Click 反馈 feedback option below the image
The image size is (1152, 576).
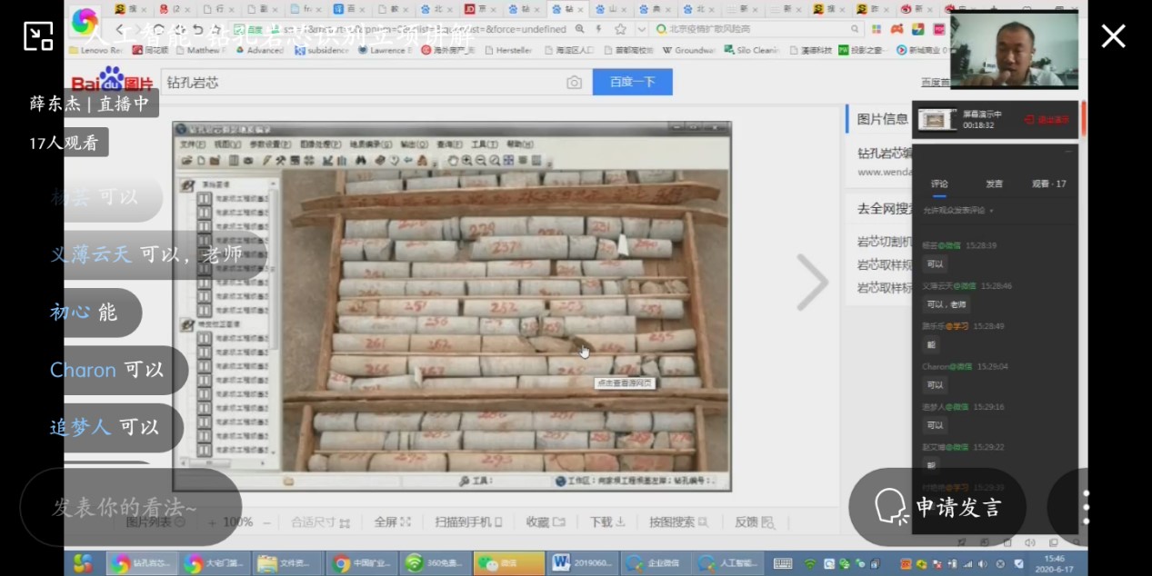click(755, 521)
